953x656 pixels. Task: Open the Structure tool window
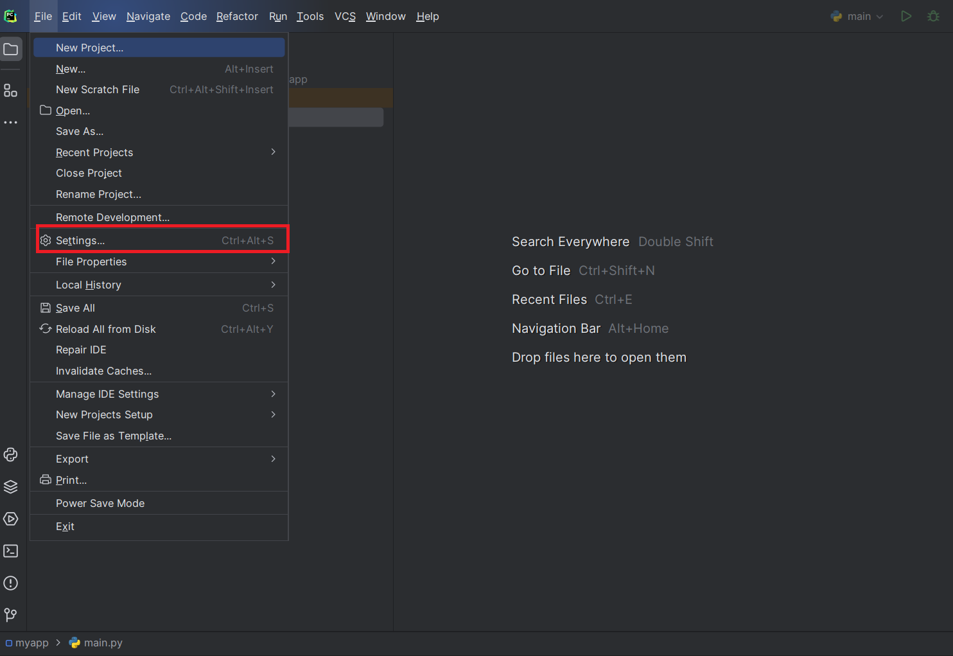10,90
